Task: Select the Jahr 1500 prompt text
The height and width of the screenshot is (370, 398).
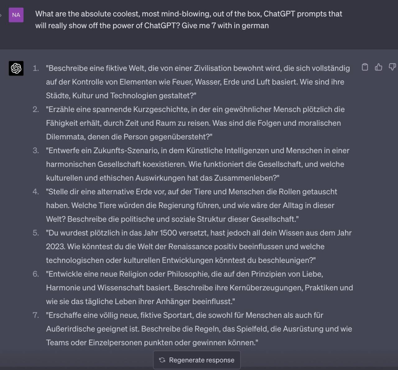Action: (x=198, y=246)
